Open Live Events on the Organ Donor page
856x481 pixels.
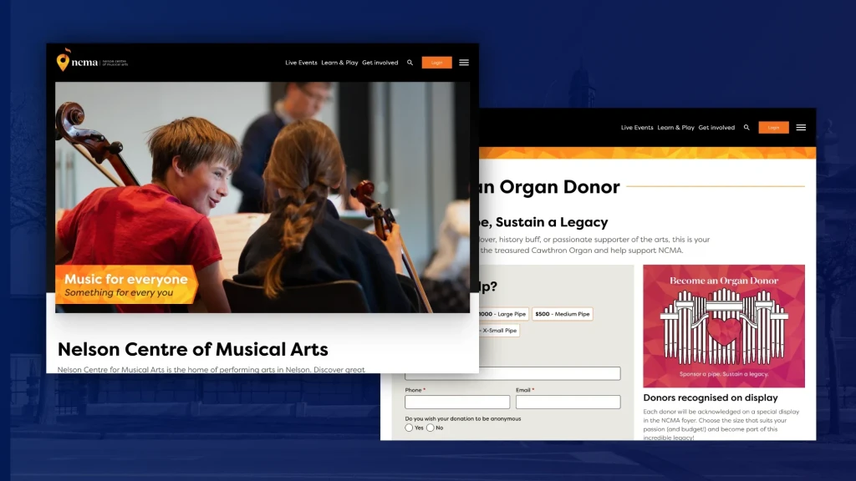(637, 128)
